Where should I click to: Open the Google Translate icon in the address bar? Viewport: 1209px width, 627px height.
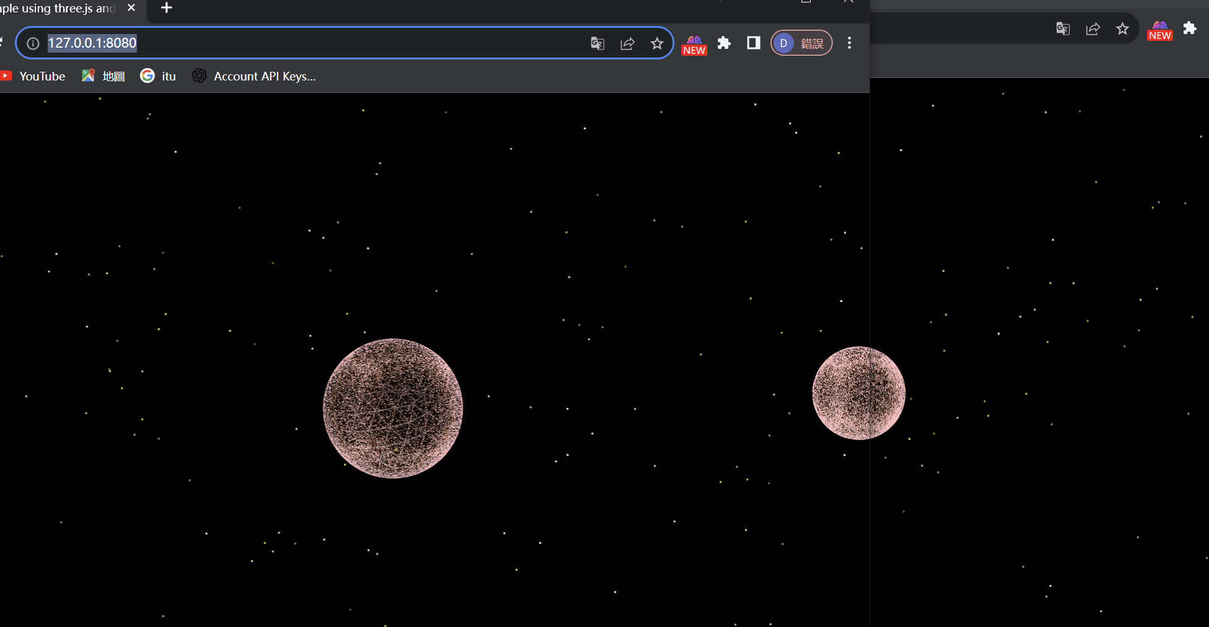pos(597,43)
